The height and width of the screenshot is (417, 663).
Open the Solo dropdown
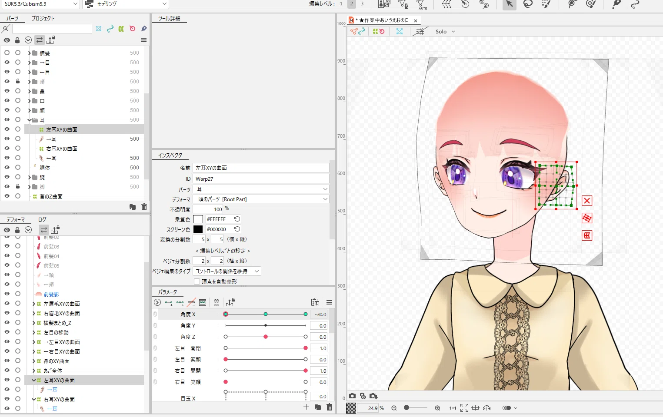pos(445,31)
